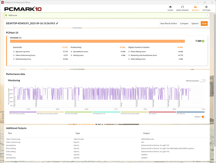This screenshot has width=216, height=163.
Task: Toggle the Monitoring details switch
Action: click(x=203, y=81)
